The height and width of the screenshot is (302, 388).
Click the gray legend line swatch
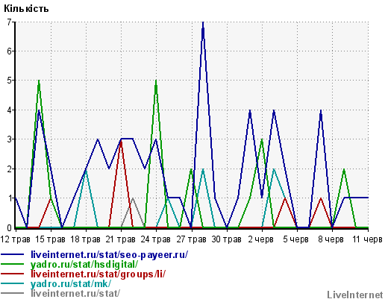pos(13,293)
